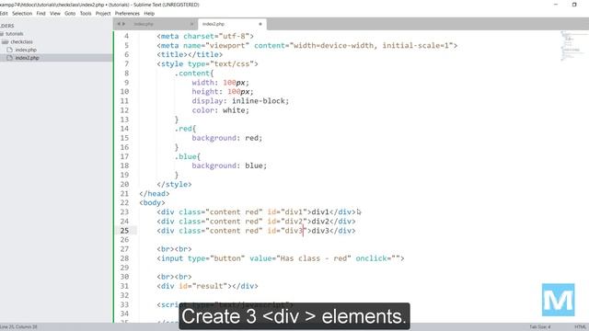Viewport: 589px width, 331px height.
Task: Select index2.php in the sidebar
Action: pos(27,58)
